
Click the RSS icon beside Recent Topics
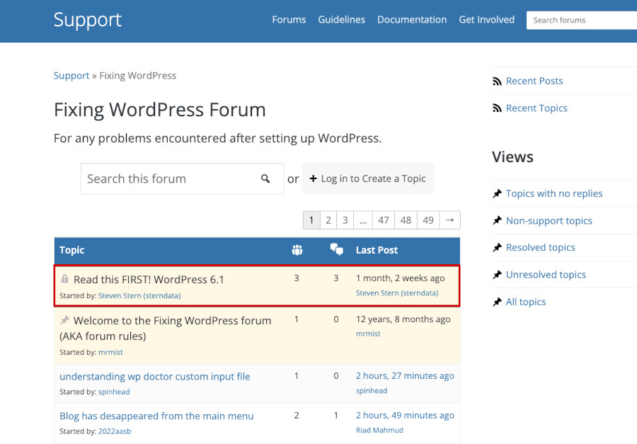(497, 108)
